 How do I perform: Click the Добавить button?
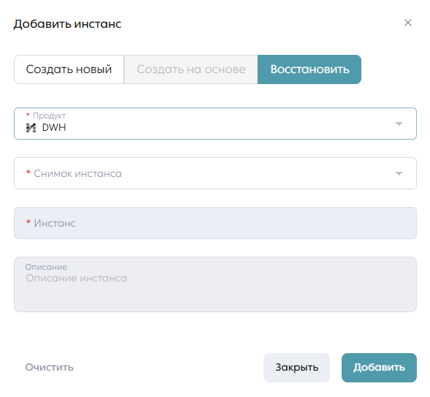[x=379, y=368]
